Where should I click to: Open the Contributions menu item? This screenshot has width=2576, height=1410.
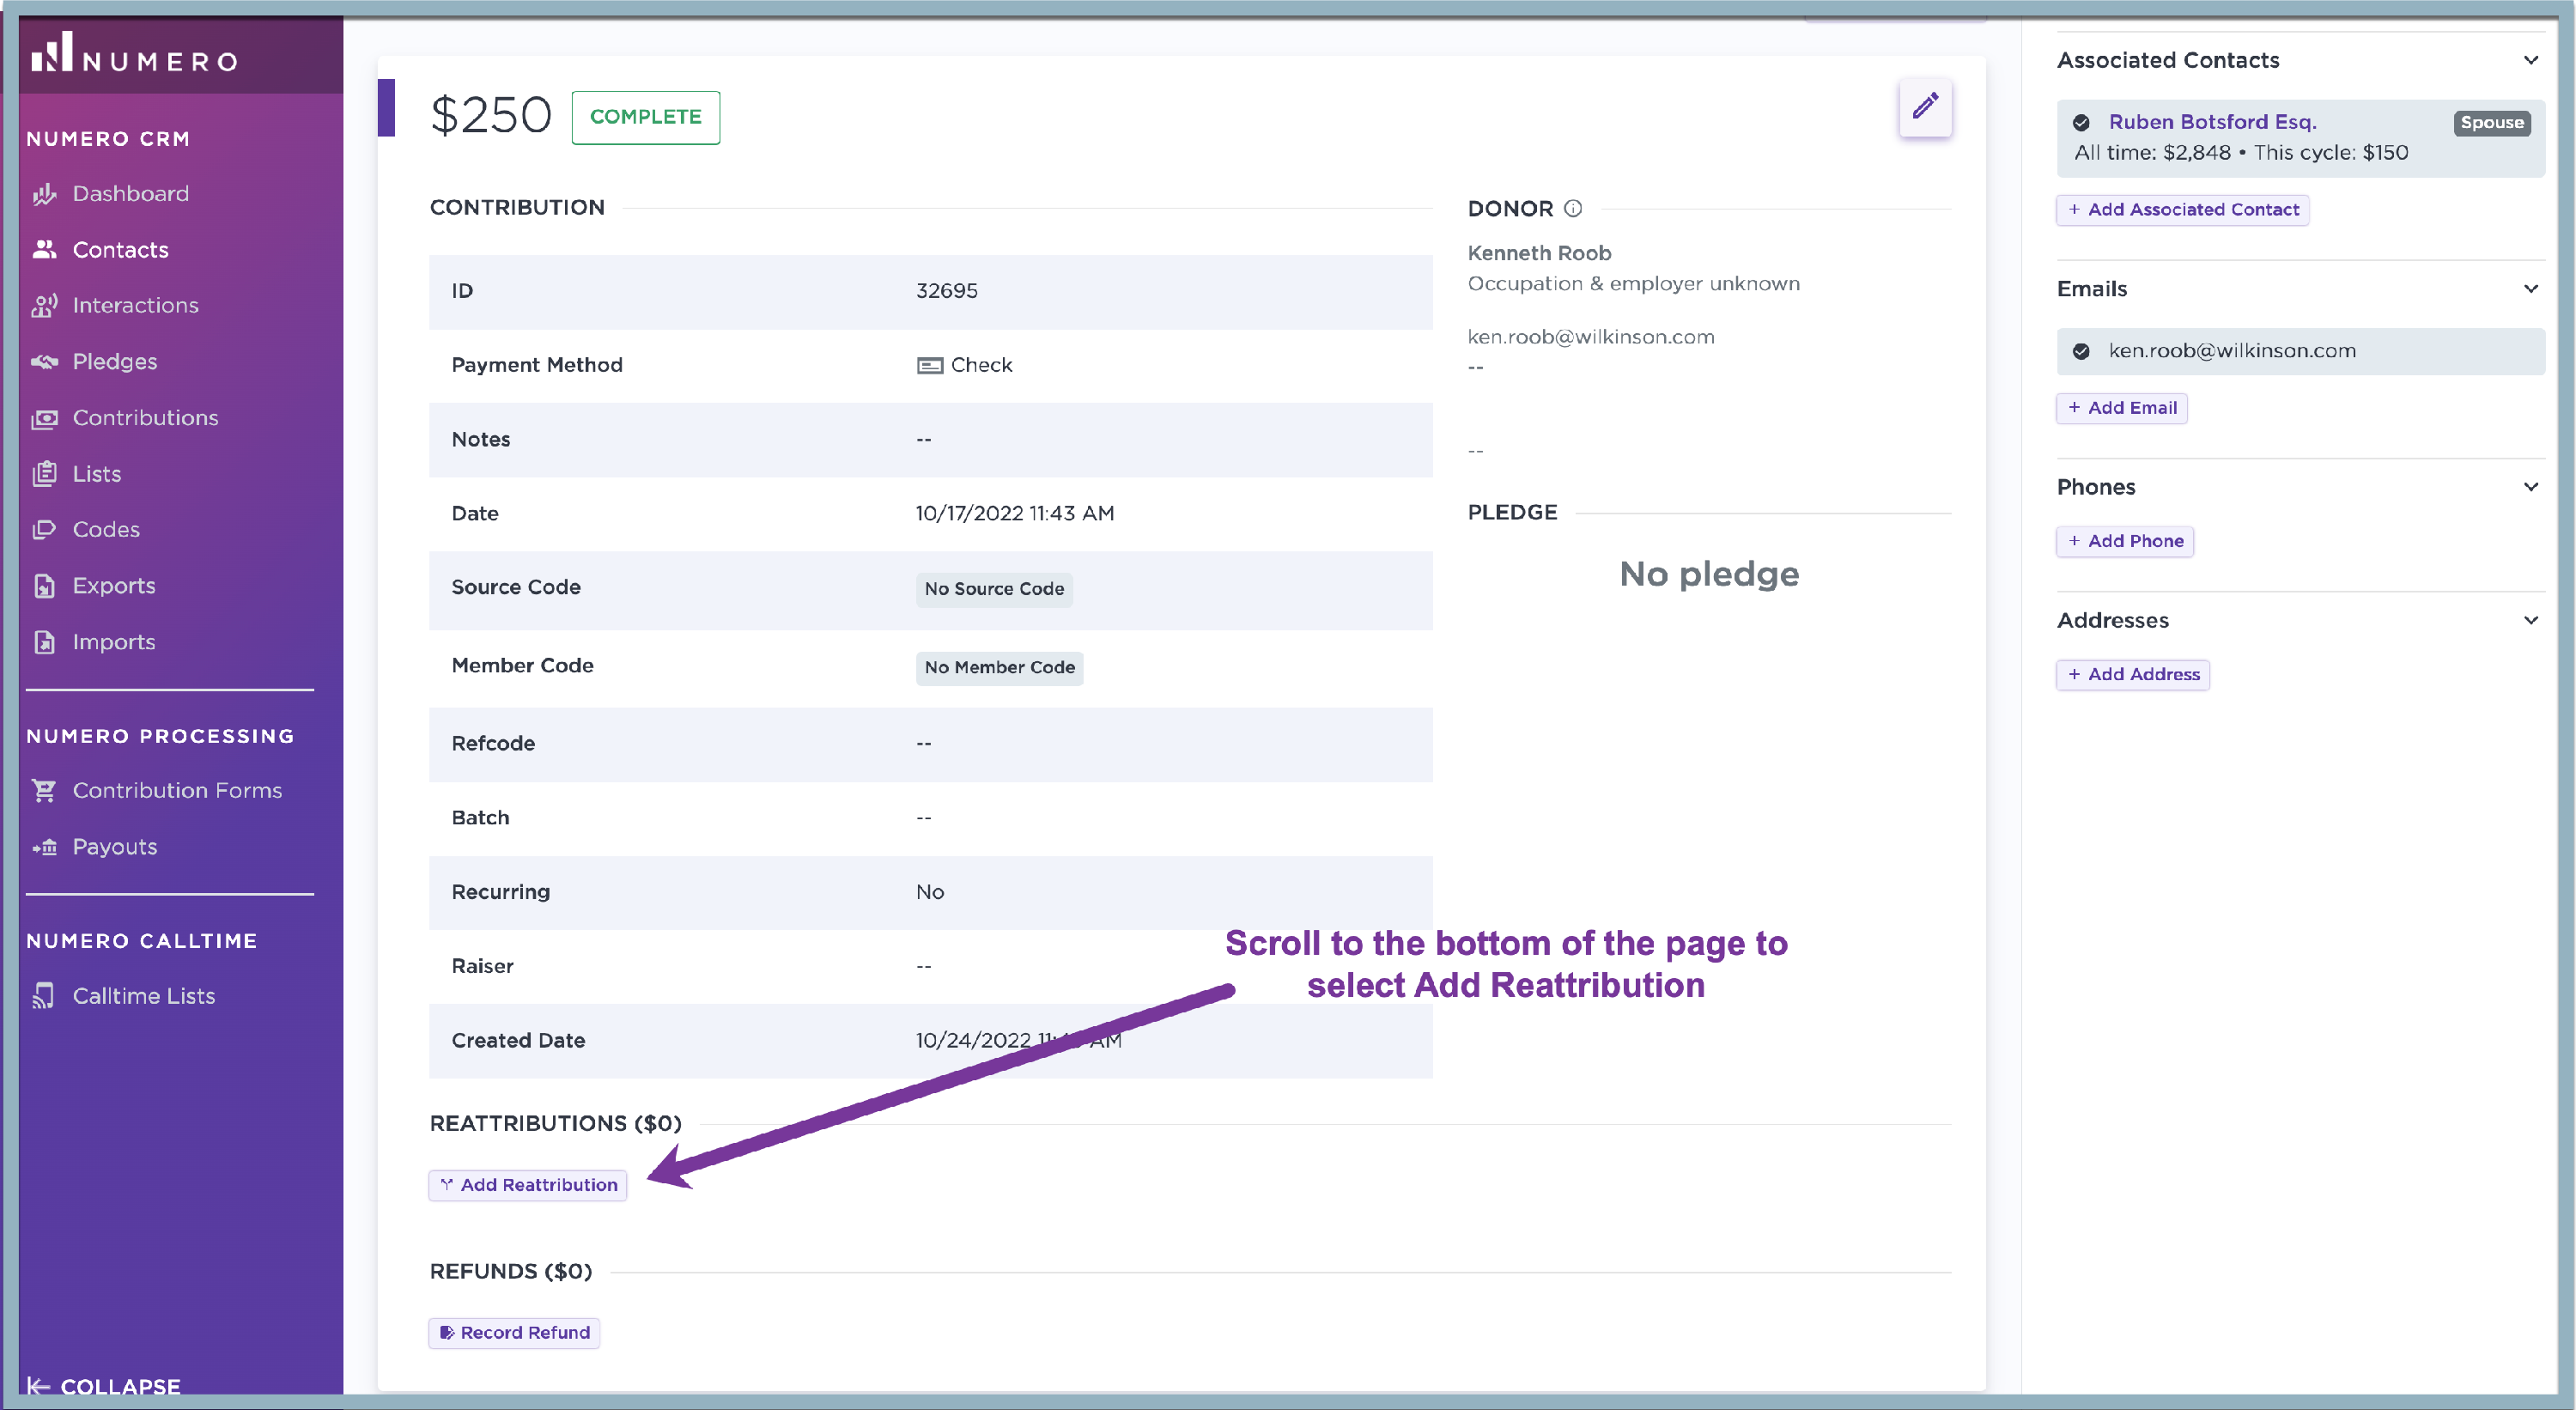point(145,418)
